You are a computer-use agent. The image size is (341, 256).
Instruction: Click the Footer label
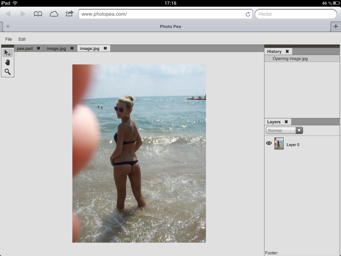pyautogui.click(x=272, y=253)
